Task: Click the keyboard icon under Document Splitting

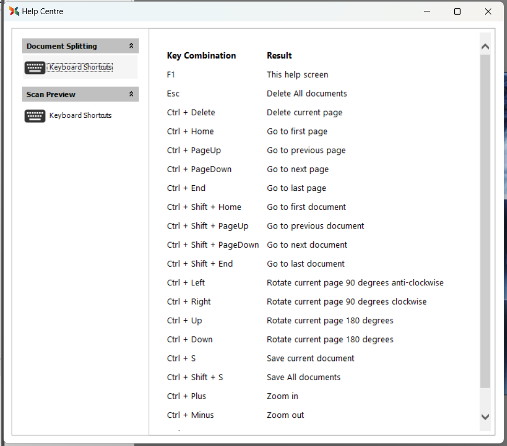Action: pos(35,68)
